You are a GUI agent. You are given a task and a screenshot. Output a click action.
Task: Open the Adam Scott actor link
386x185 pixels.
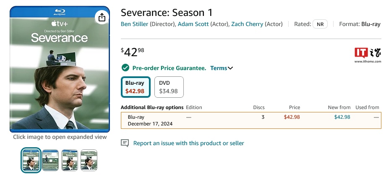[193, 24]
